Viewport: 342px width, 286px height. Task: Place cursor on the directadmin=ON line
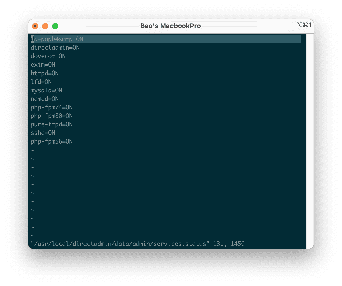coord(55,48)
